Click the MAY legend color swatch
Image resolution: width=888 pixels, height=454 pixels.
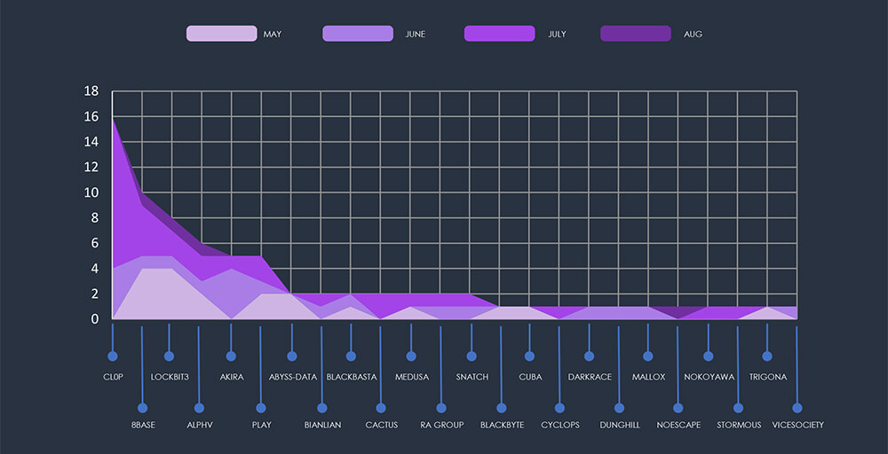click(x=221, y=34)
